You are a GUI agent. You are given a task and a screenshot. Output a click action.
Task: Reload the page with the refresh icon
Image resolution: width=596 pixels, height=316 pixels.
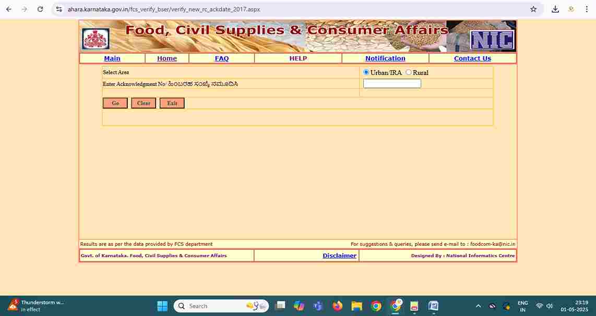coord(40,9)
